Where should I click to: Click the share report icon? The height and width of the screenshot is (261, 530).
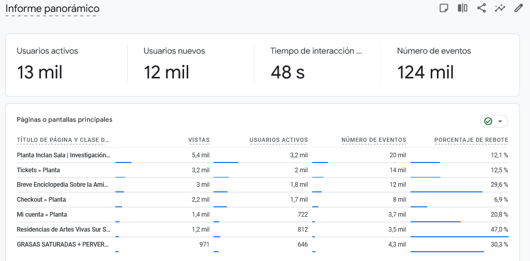pos(481,8)
